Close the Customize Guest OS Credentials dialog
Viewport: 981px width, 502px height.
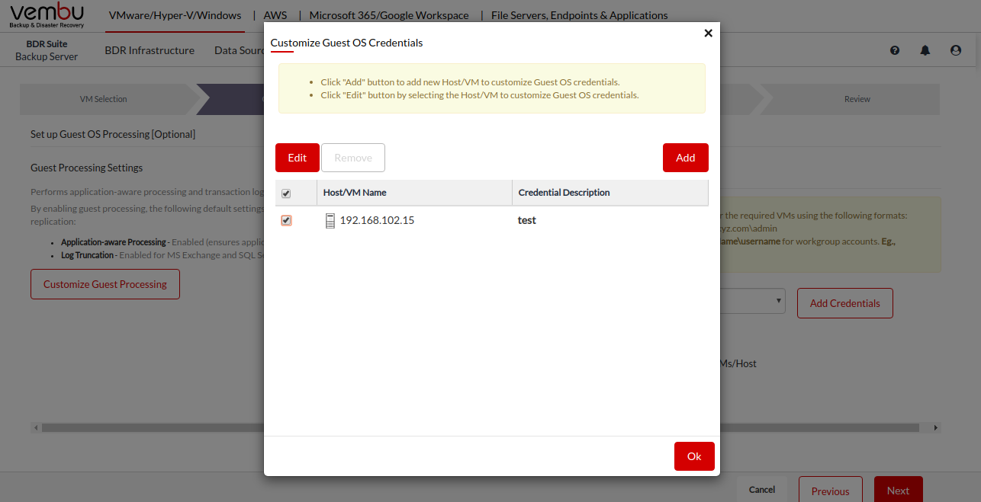[x=708, y=33]
